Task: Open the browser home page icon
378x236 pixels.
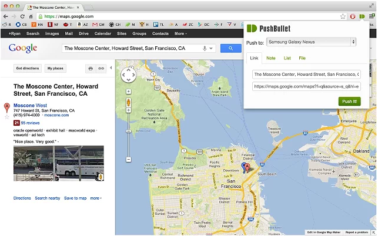Action: [x=31, y=16]
